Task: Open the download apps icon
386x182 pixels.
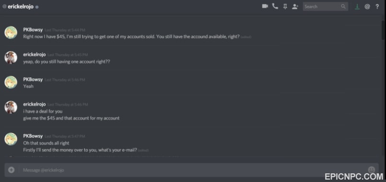Action: click(x=357, y=7)
